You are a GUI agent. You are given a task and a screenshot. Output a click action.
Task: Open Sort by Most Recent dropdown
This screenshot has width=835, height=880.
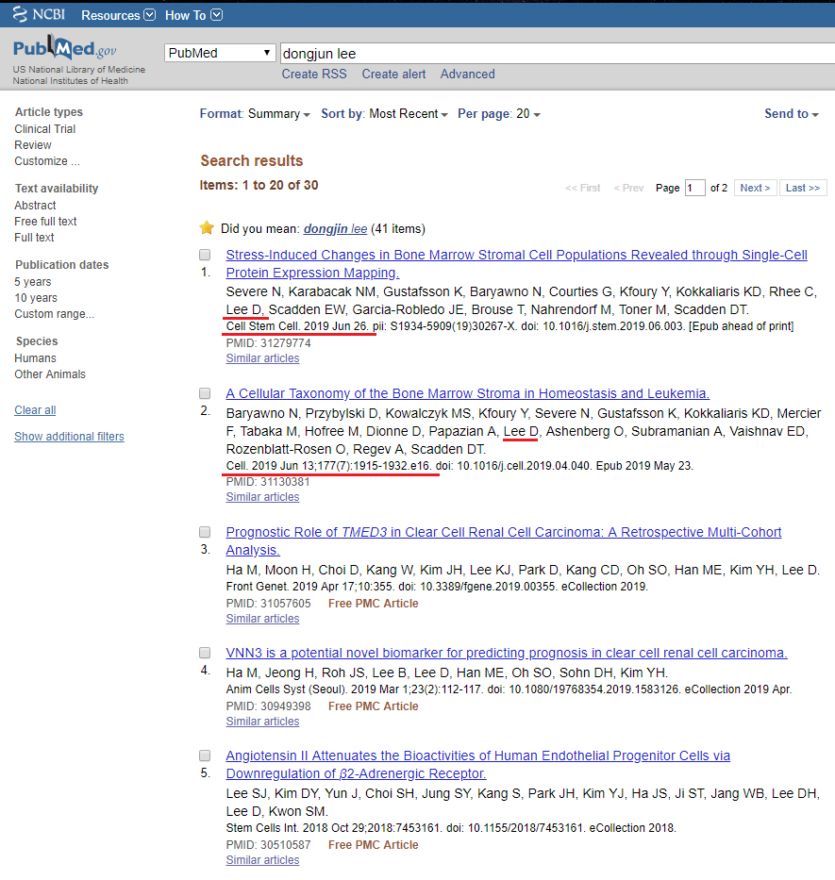[x=408, y=114]
